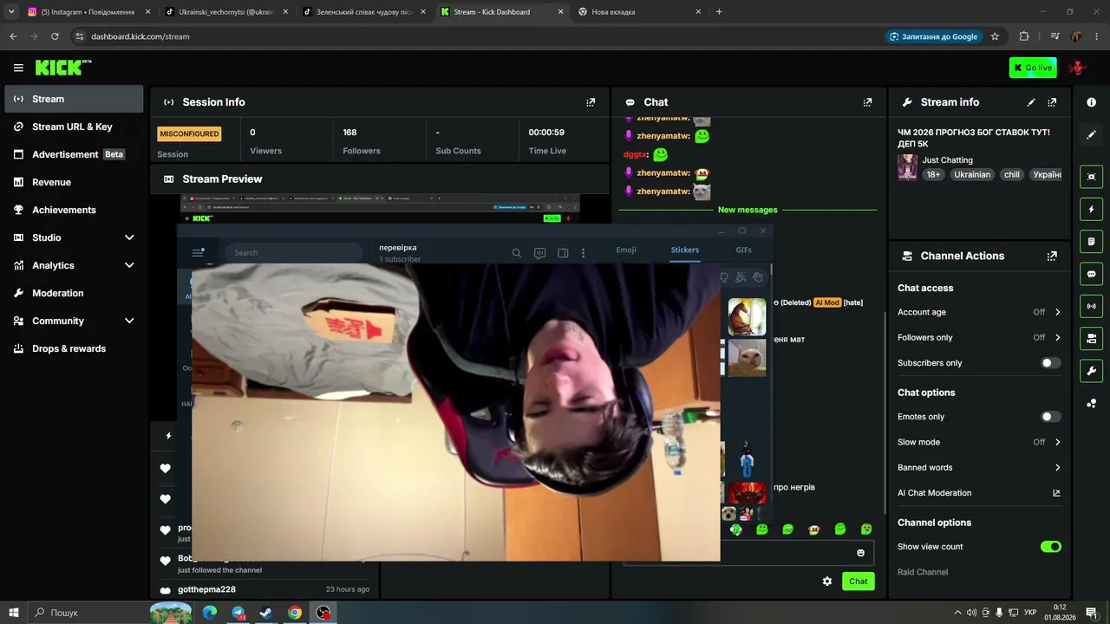Screen dimensions: 1110x624
Task: Toggle the broadcast session info icon in right rail
Action: [x=1091, y=306]
